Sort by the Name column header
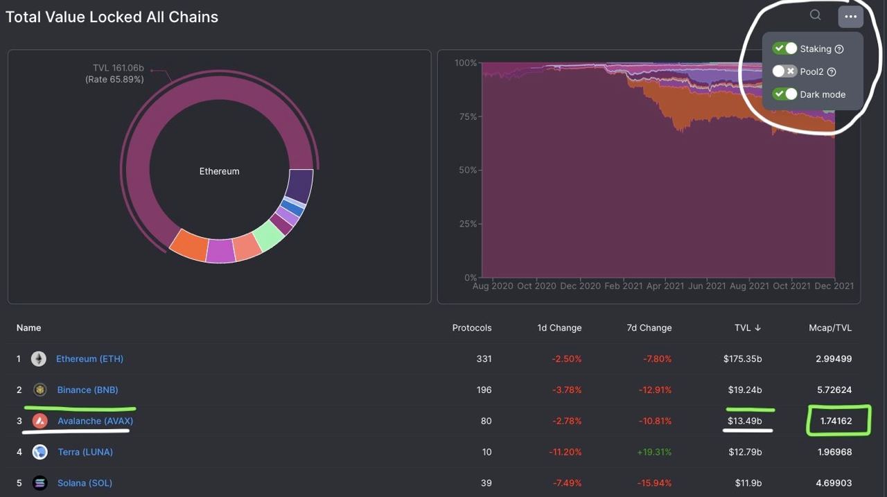The width and height of the screenshot is (887, 497). pyautogui.click(x=28, y=328)
